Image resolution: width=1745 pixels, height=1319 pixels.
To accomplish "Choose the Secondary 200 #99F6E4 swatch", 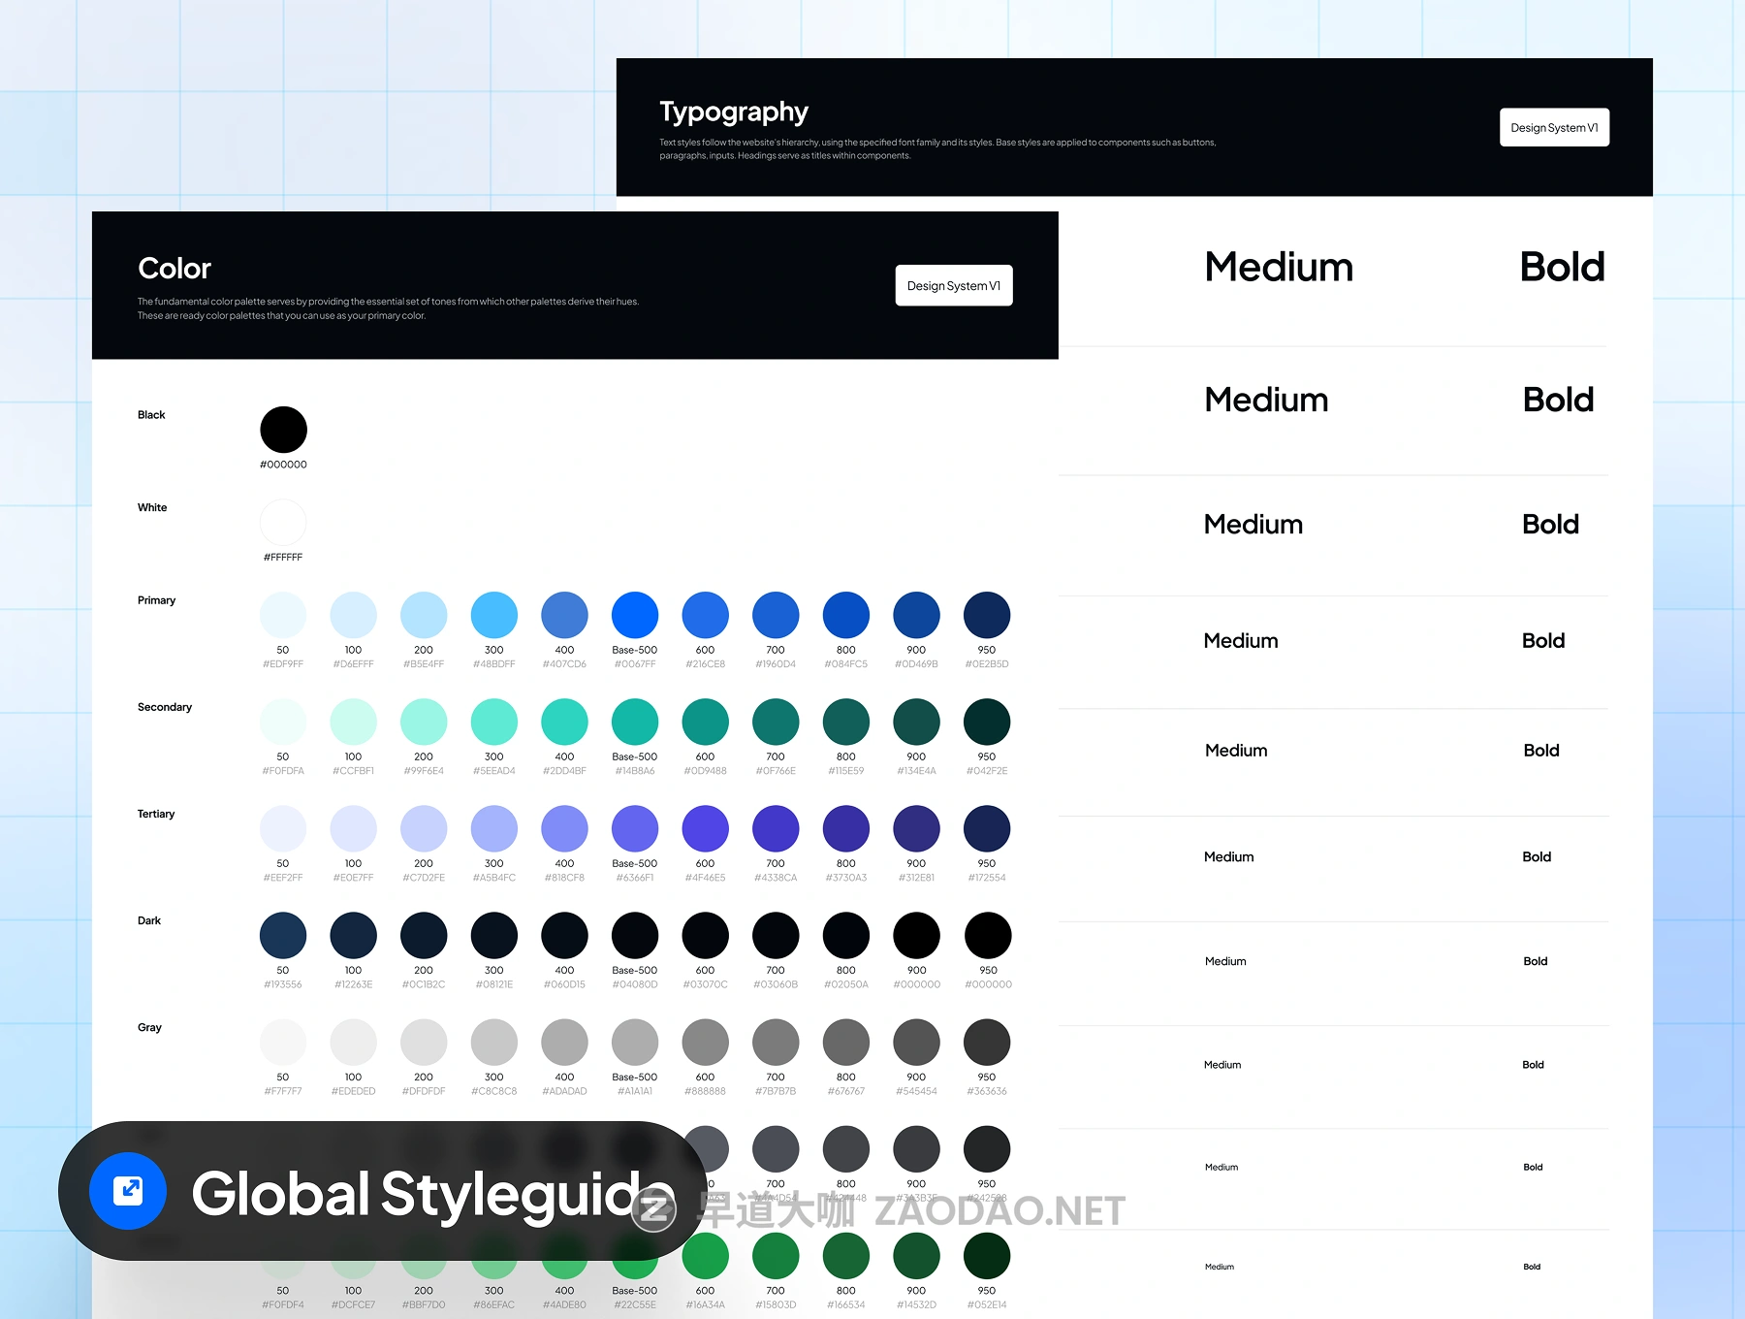I will pyautogui.click(x=424, y=722).
